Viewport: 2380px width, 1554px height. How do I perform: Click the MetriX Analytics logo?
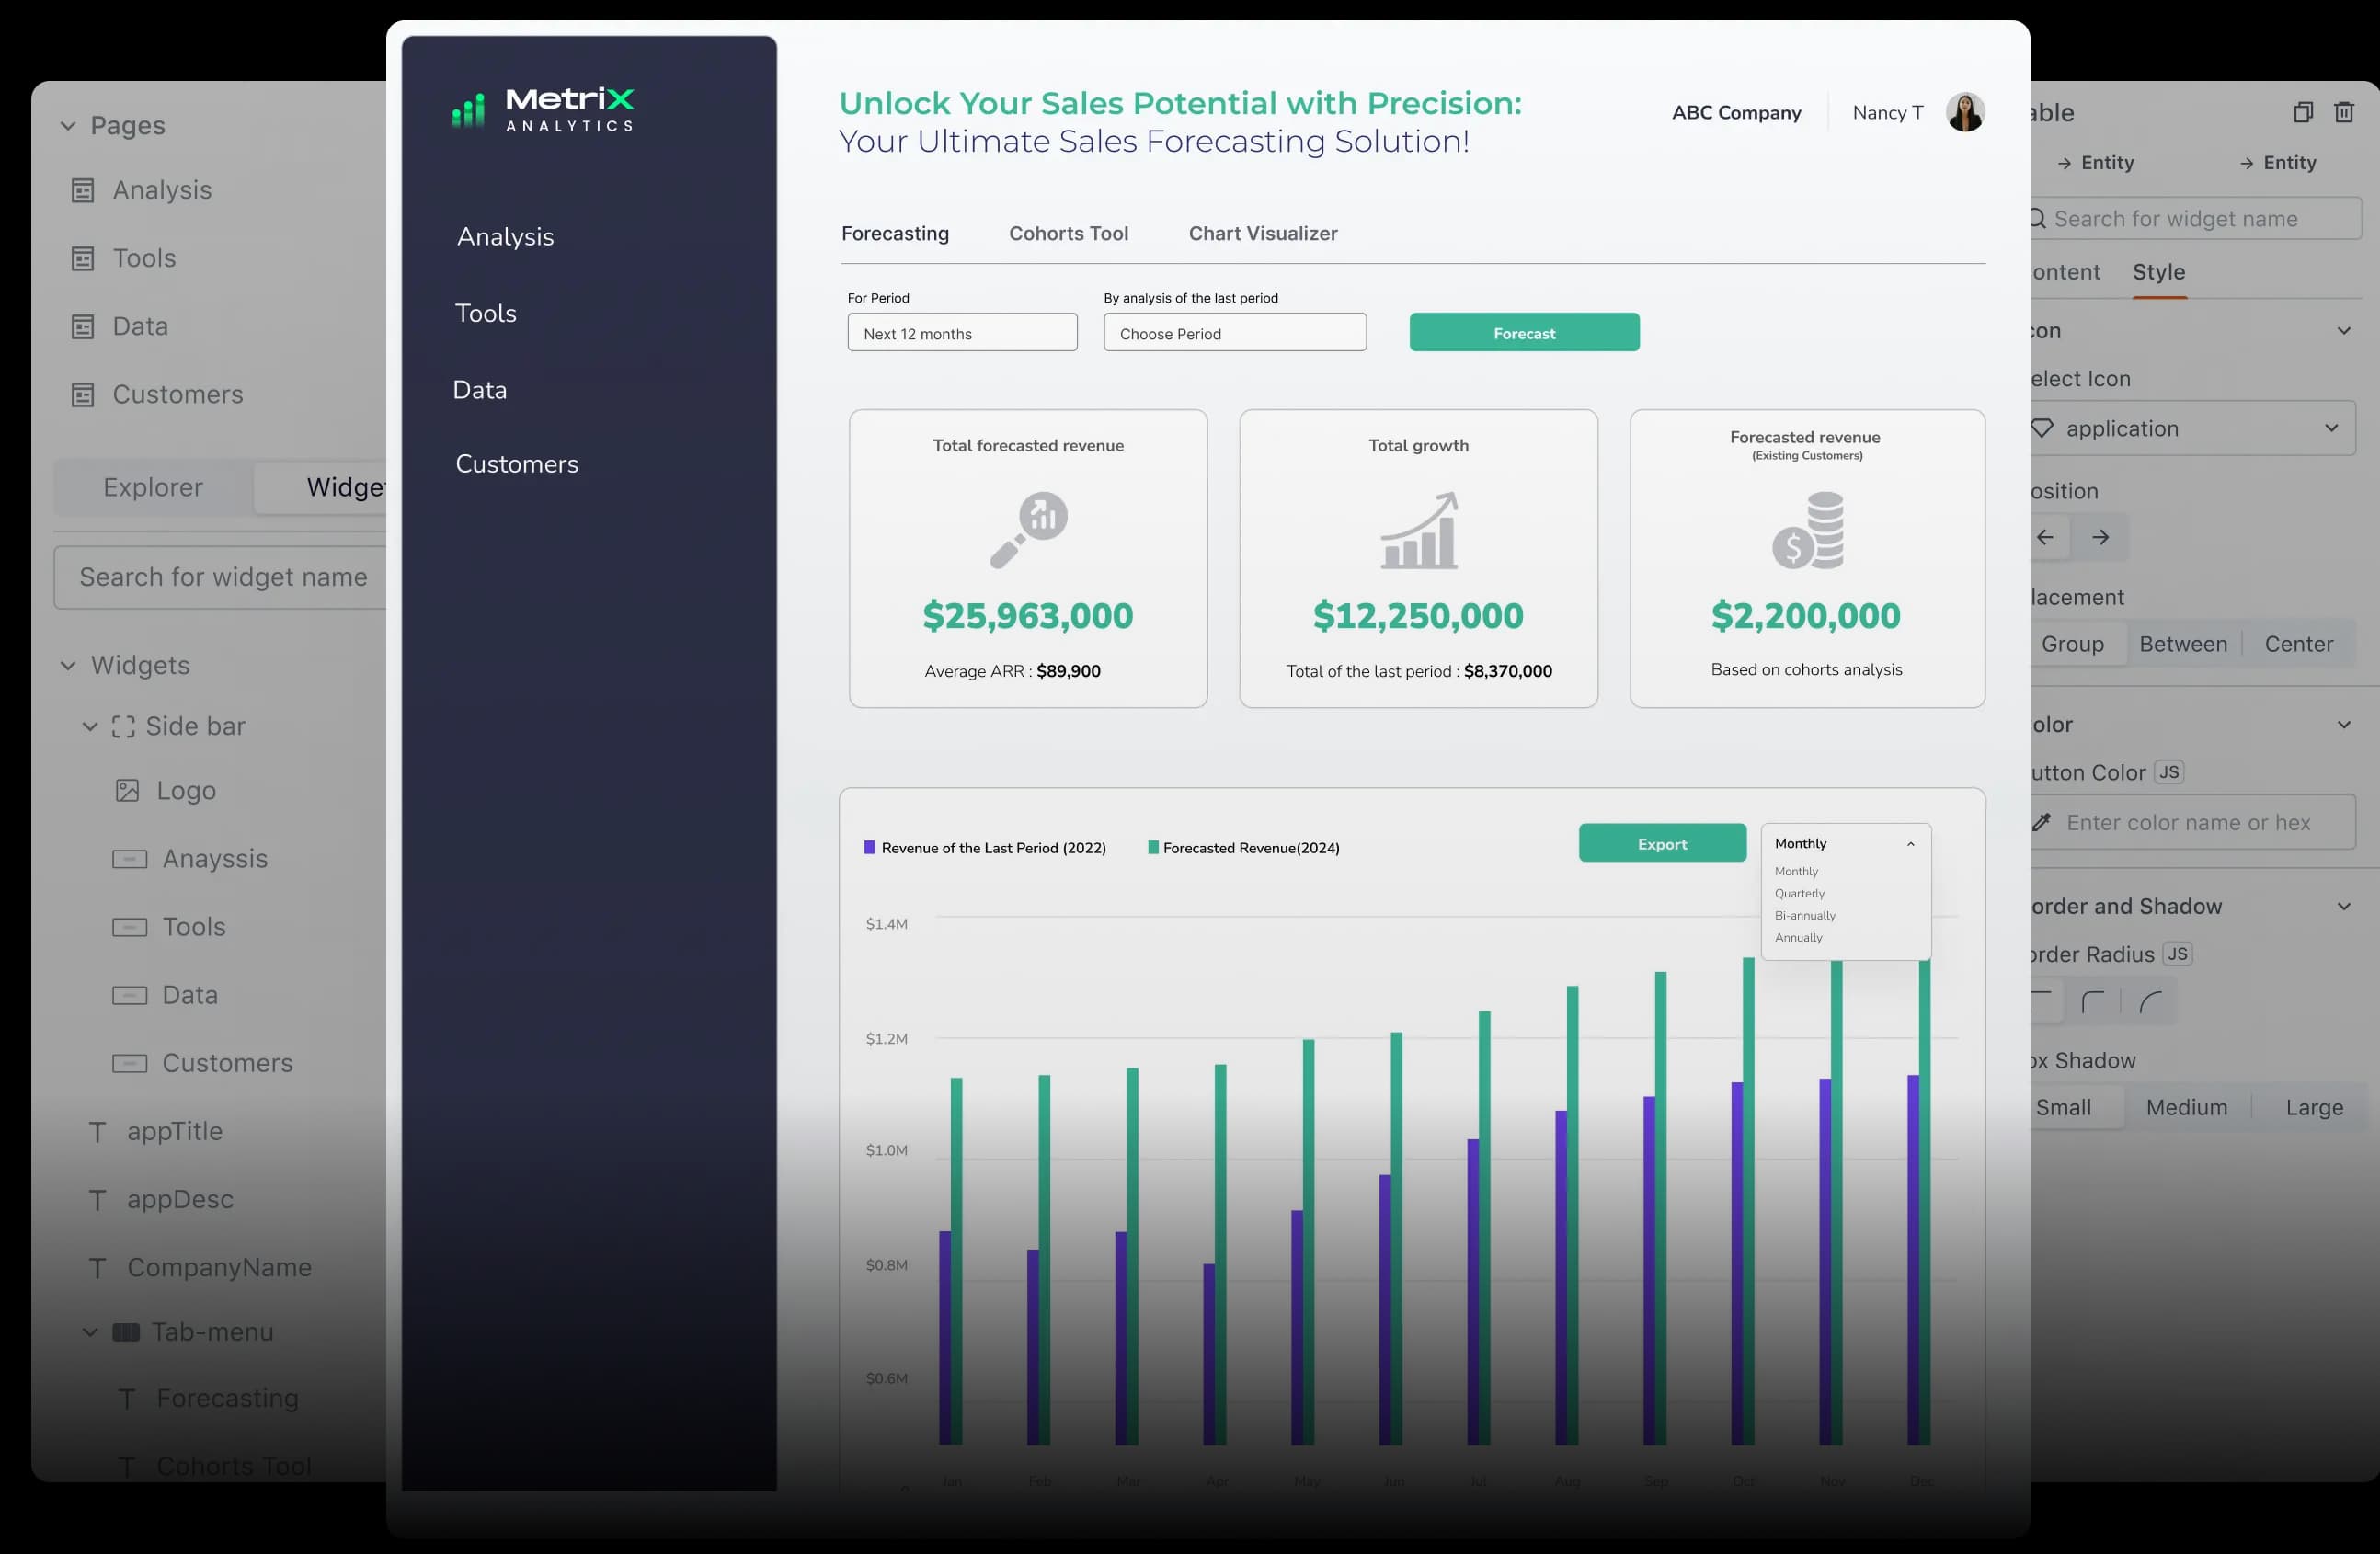coord(543,109)
